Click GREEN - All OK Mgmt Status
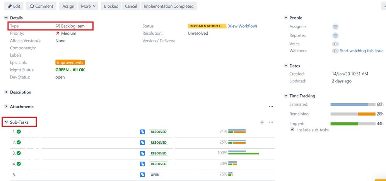Viewport: 386px width, 181px height. (x=70, y=70)
